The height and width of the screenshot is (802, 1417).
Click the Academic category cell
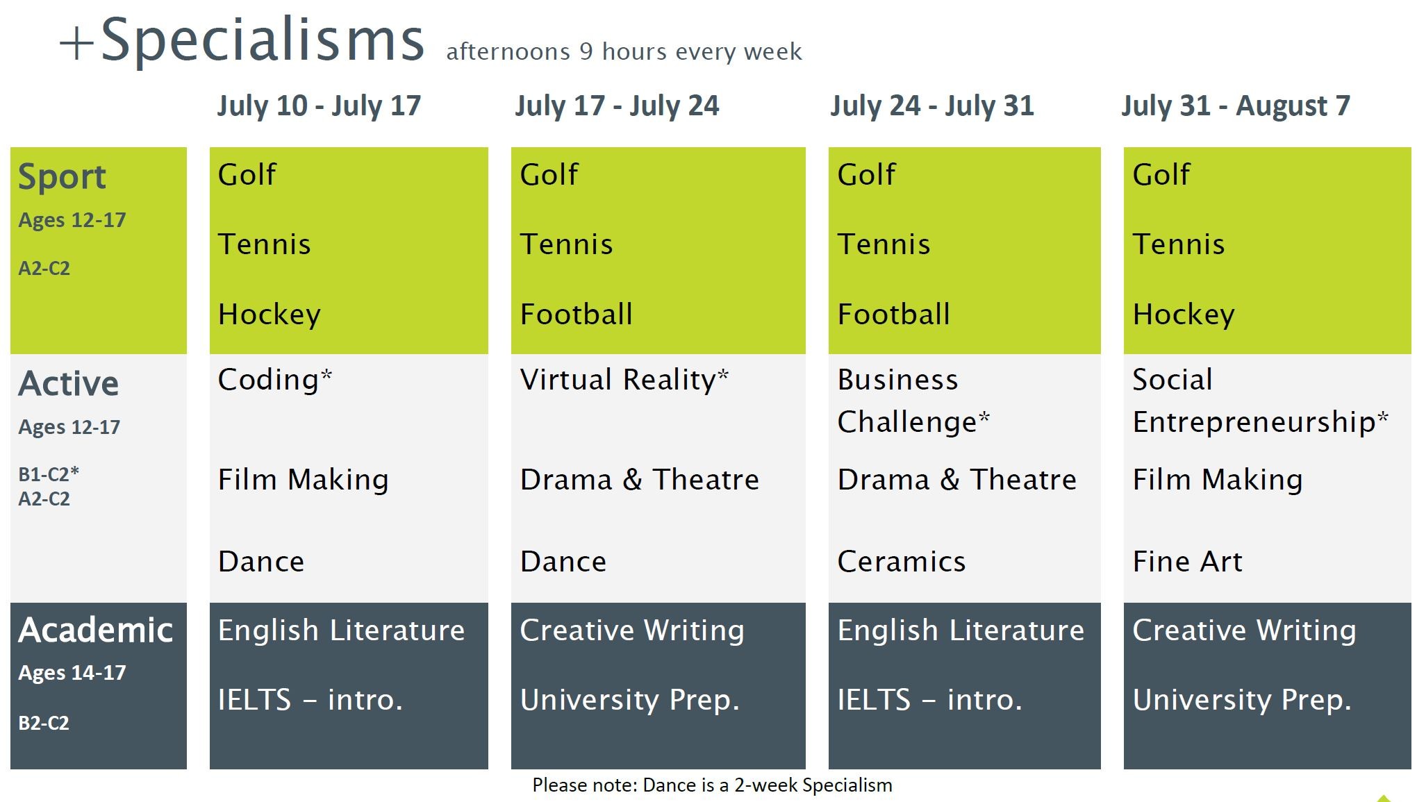[99, 685]
